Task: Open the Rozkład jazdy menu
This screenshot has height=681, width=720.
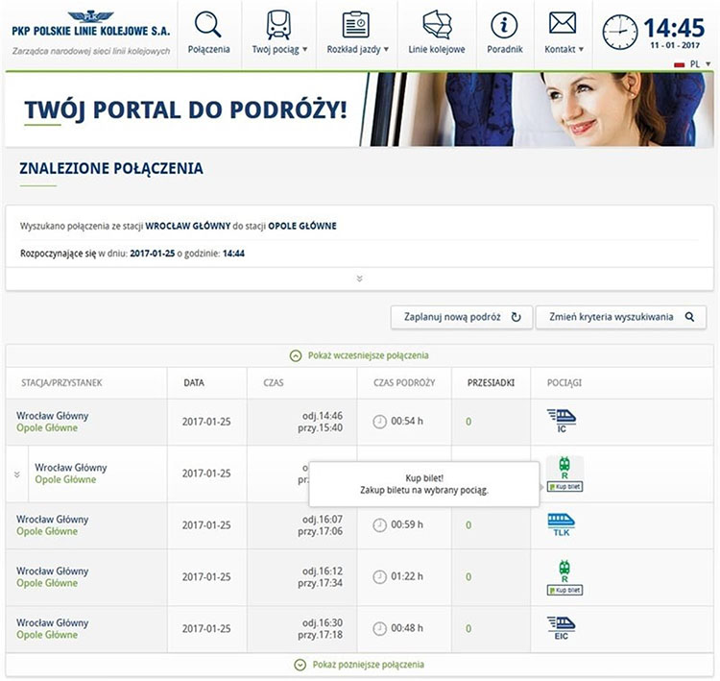Action: (357, 49)
